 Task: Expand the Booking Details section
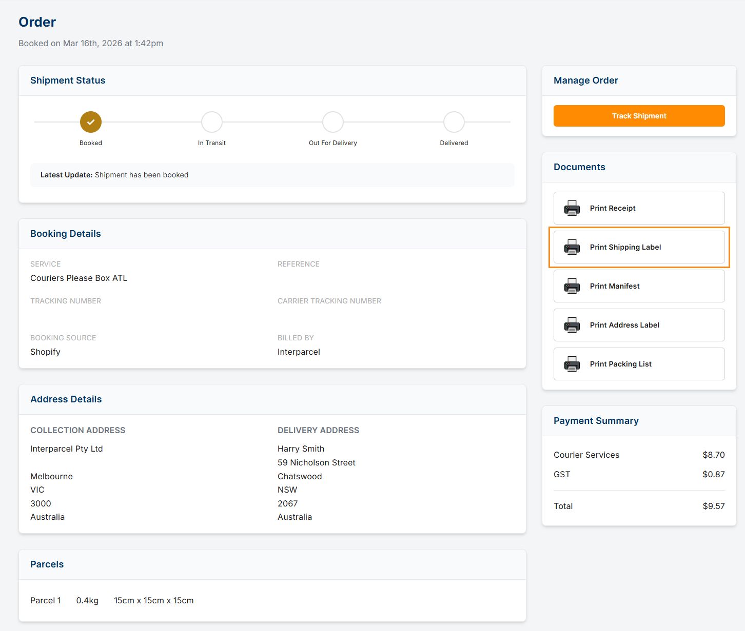click(65, 234)
